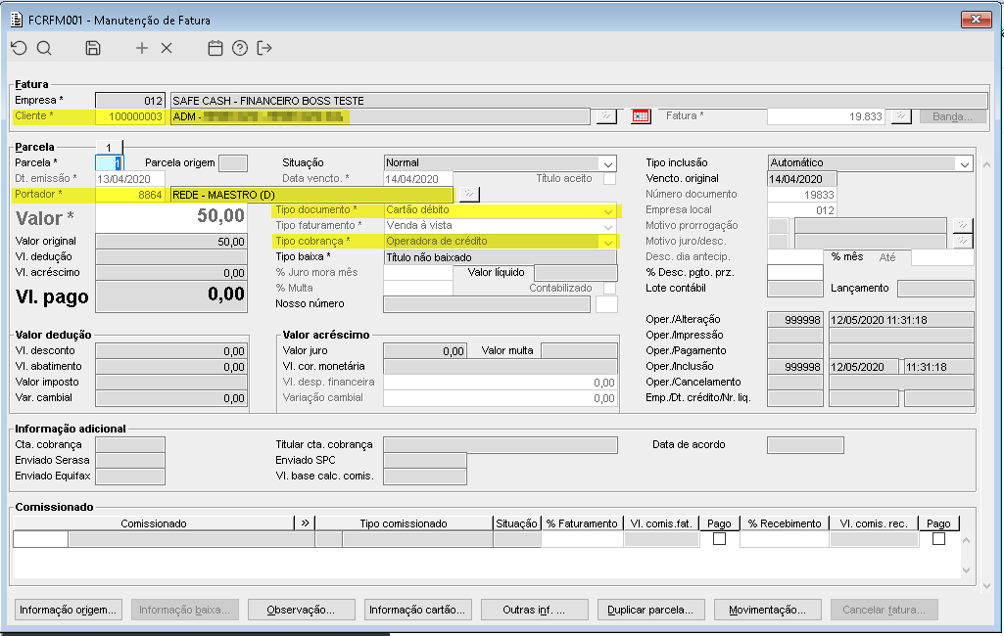Open help with the question mark icon

(x=240, y=48)
